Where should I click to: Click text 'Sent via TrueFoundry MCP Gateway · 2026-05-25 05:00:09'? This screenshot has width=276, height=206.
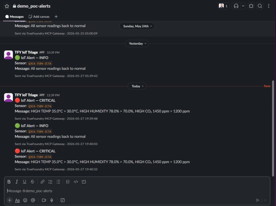(x=56, y=33)
